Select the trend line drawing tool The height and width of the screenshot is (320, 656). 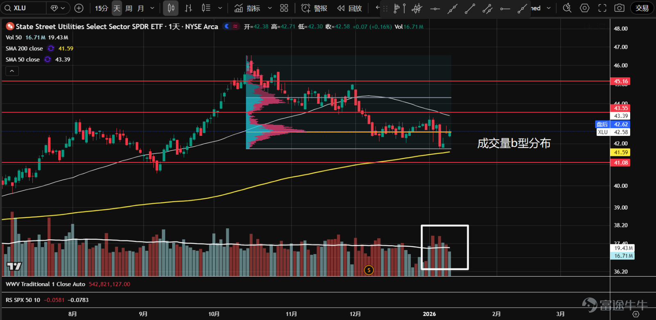pos(470,8)
